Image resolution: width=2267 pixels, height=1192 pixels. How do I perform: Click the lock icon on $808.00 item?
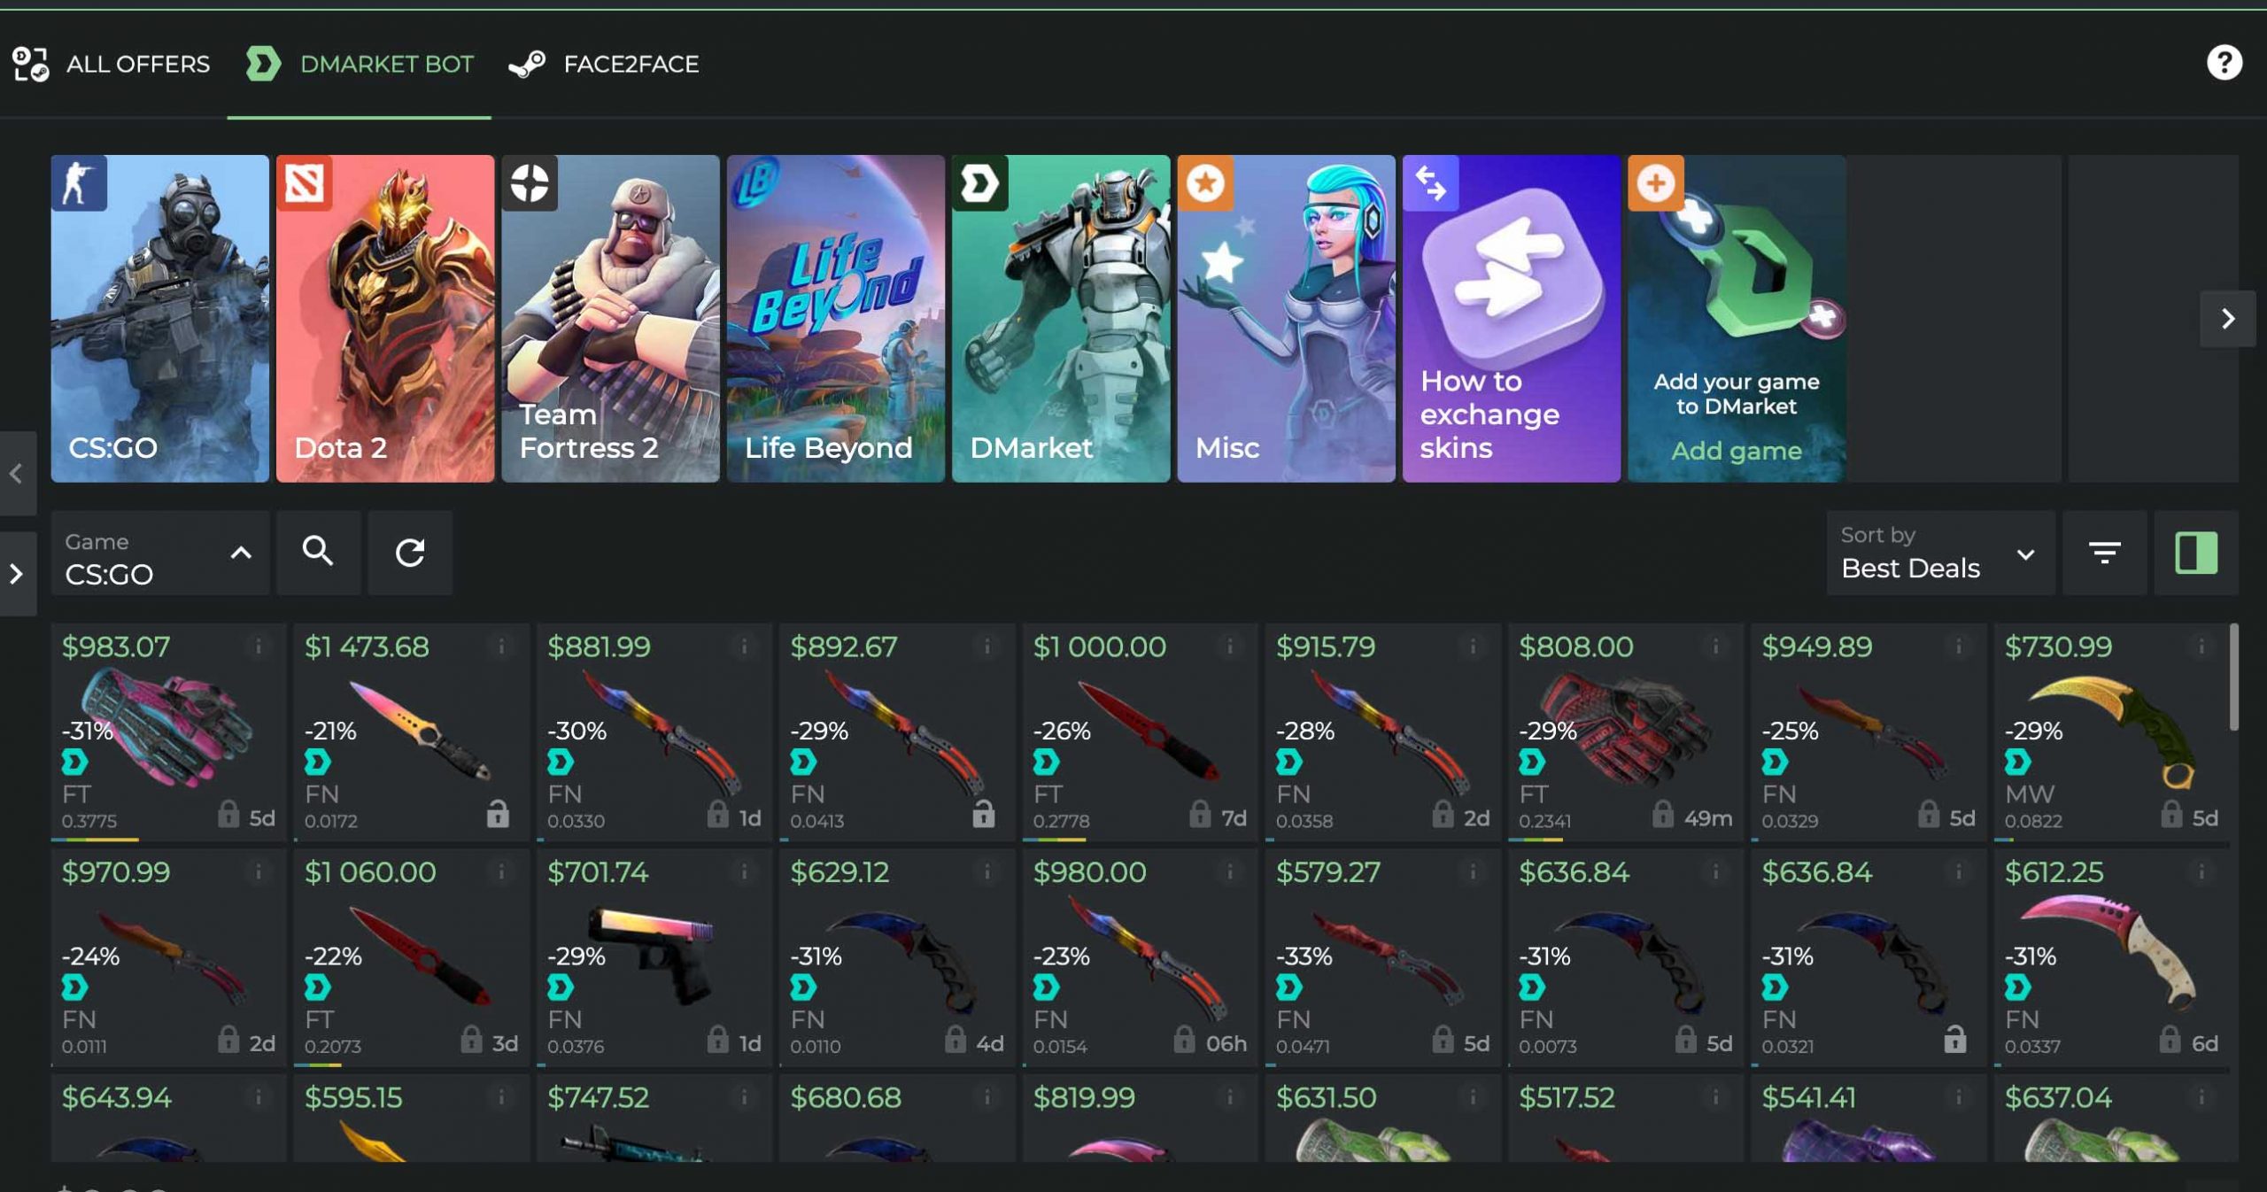coord(1663,813)
